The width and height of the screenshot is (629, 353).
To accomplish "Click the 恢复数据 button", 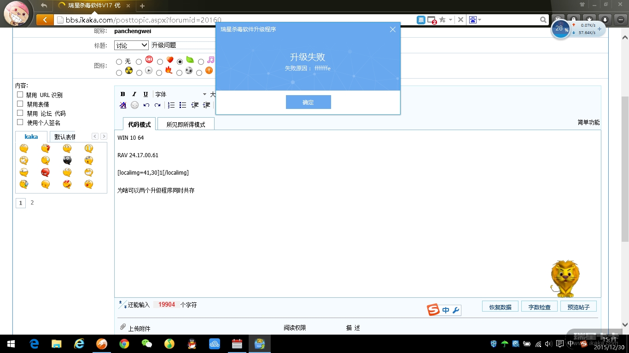I will [x=500, y=307].
